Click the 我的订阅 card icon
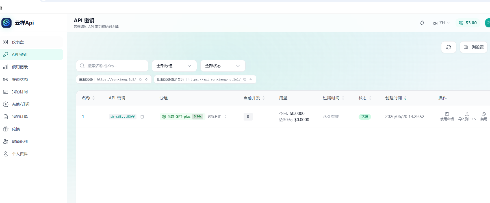The image size is (490, 203). click(6, 92)
